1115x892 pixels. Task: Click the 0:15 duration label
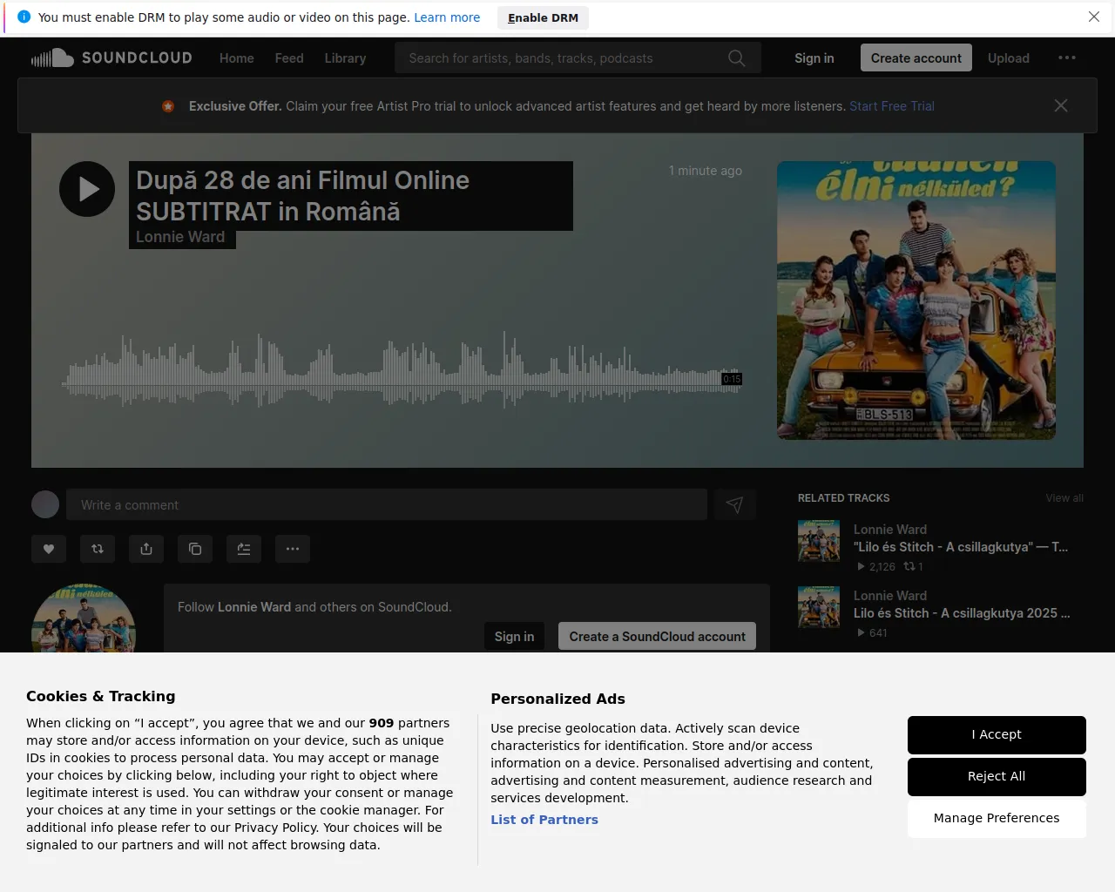[x=732, y=379]
